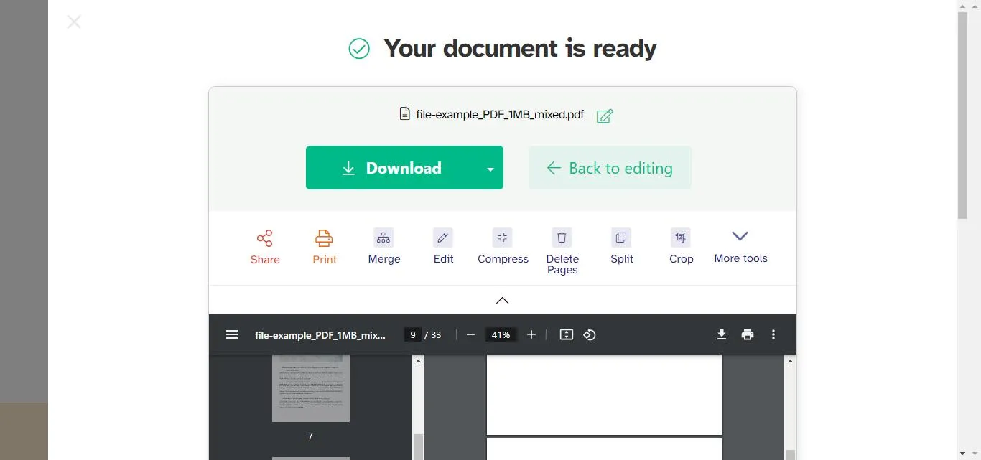The width and height of the screenshot is (981, 460).
Task: Select the Merge tool
Action: point(383,246)
